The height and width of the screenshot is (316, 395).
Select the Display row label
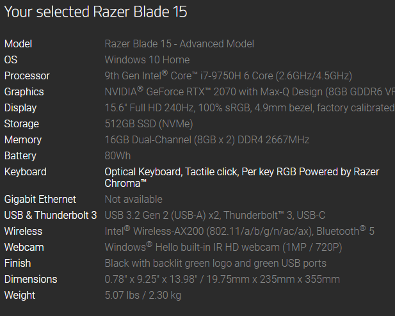(20, 108)
